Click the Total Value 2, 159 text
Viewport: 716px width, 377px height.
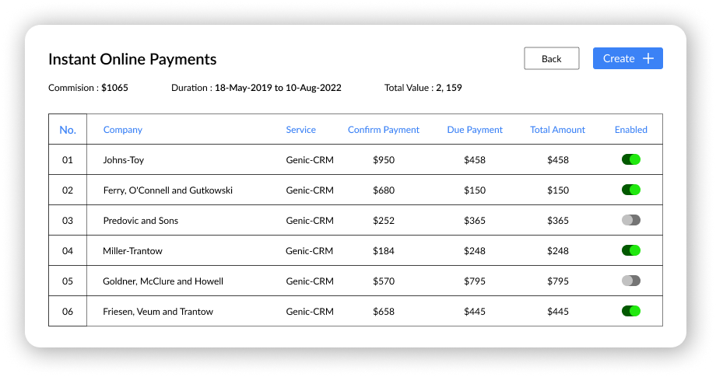coord(423,88)
